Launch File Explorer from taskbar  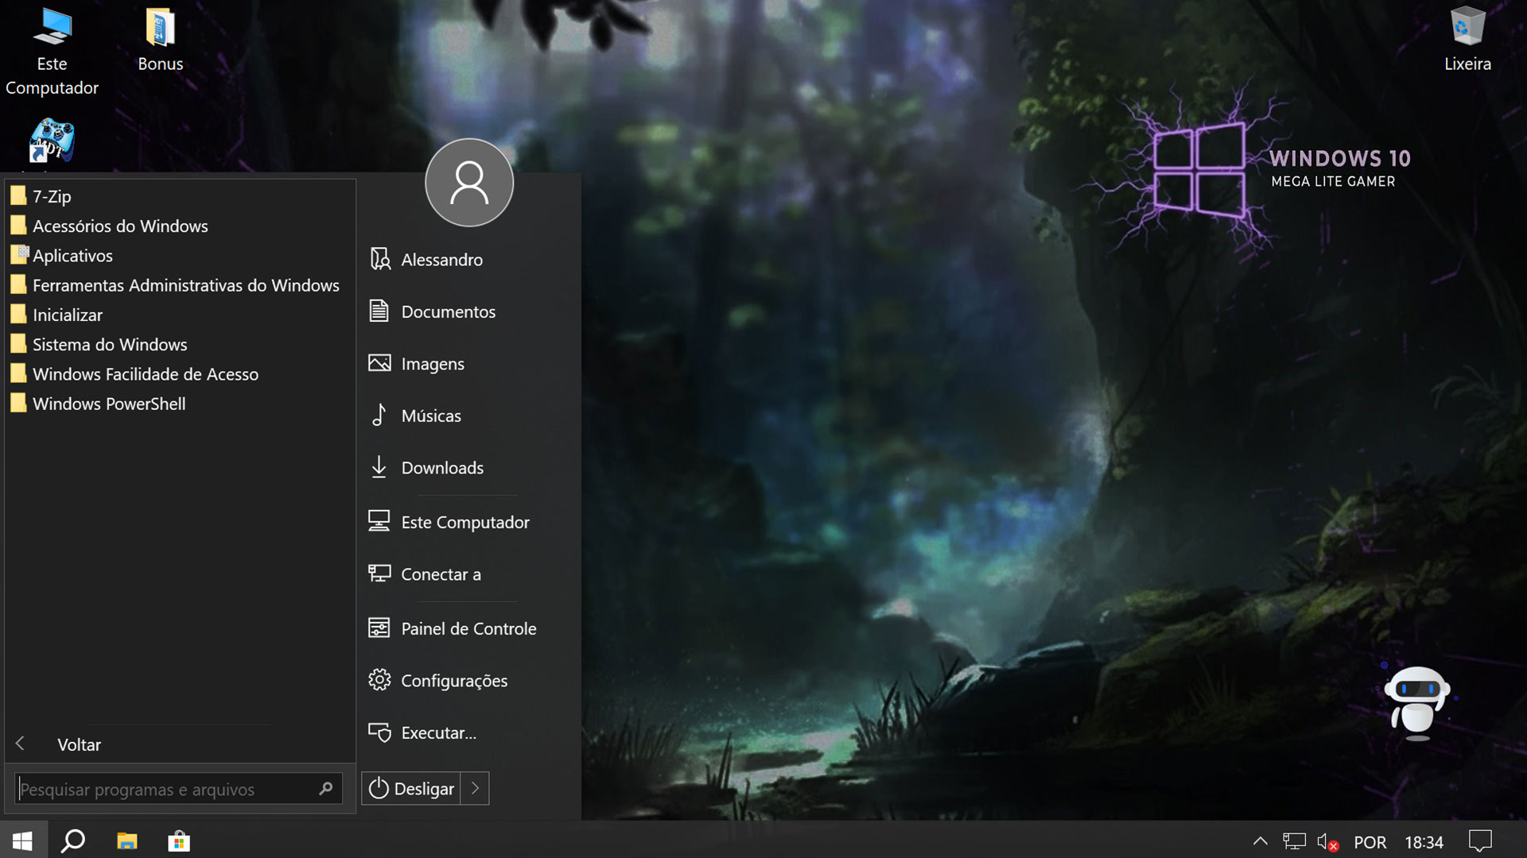coord(127,841)
